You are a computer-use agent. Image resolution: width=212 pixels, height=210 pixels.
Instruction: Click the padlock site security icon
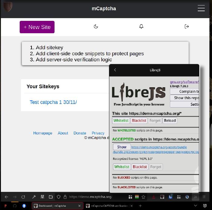click(65, 197)
